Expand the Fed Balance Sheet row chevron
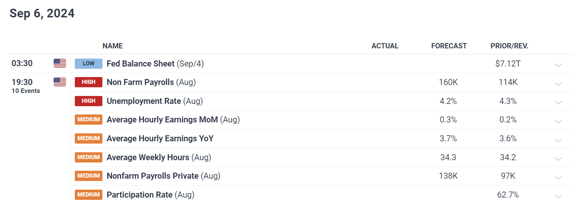Screen dimensions: 575x201 [558, 65]
